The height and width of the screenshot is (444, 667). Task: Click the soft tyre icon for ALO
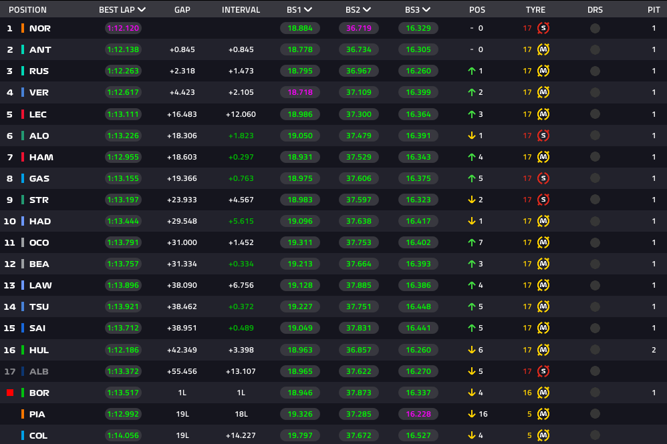pyautogui.click(x=543, y=136)
